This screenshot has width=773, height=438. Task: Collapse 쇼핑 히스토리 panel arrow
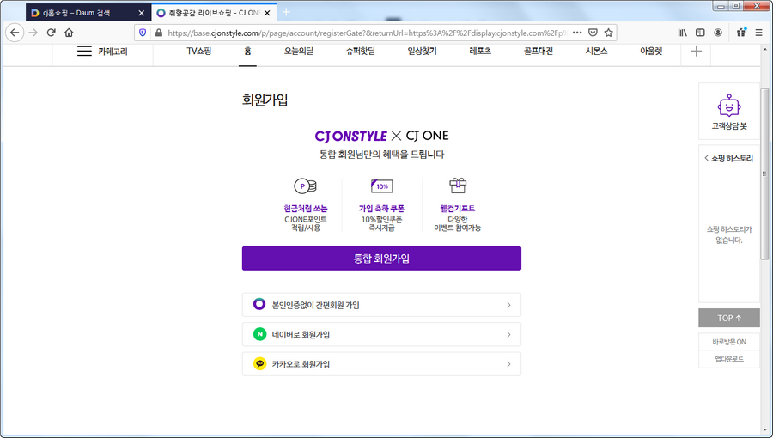[707, 158]
